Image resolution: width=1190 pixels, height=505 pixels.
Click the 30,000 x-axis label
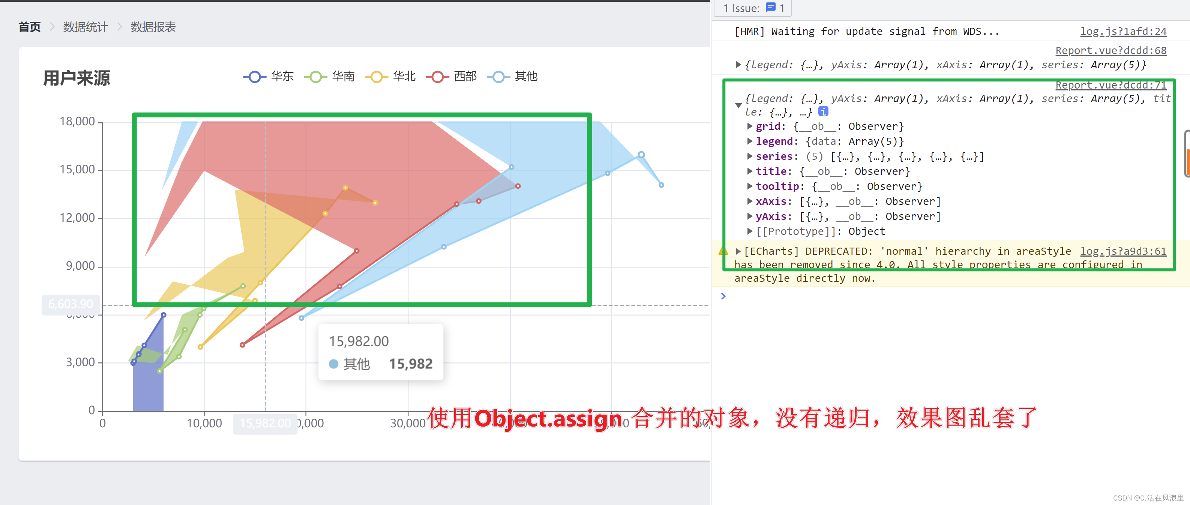point(408,423)
